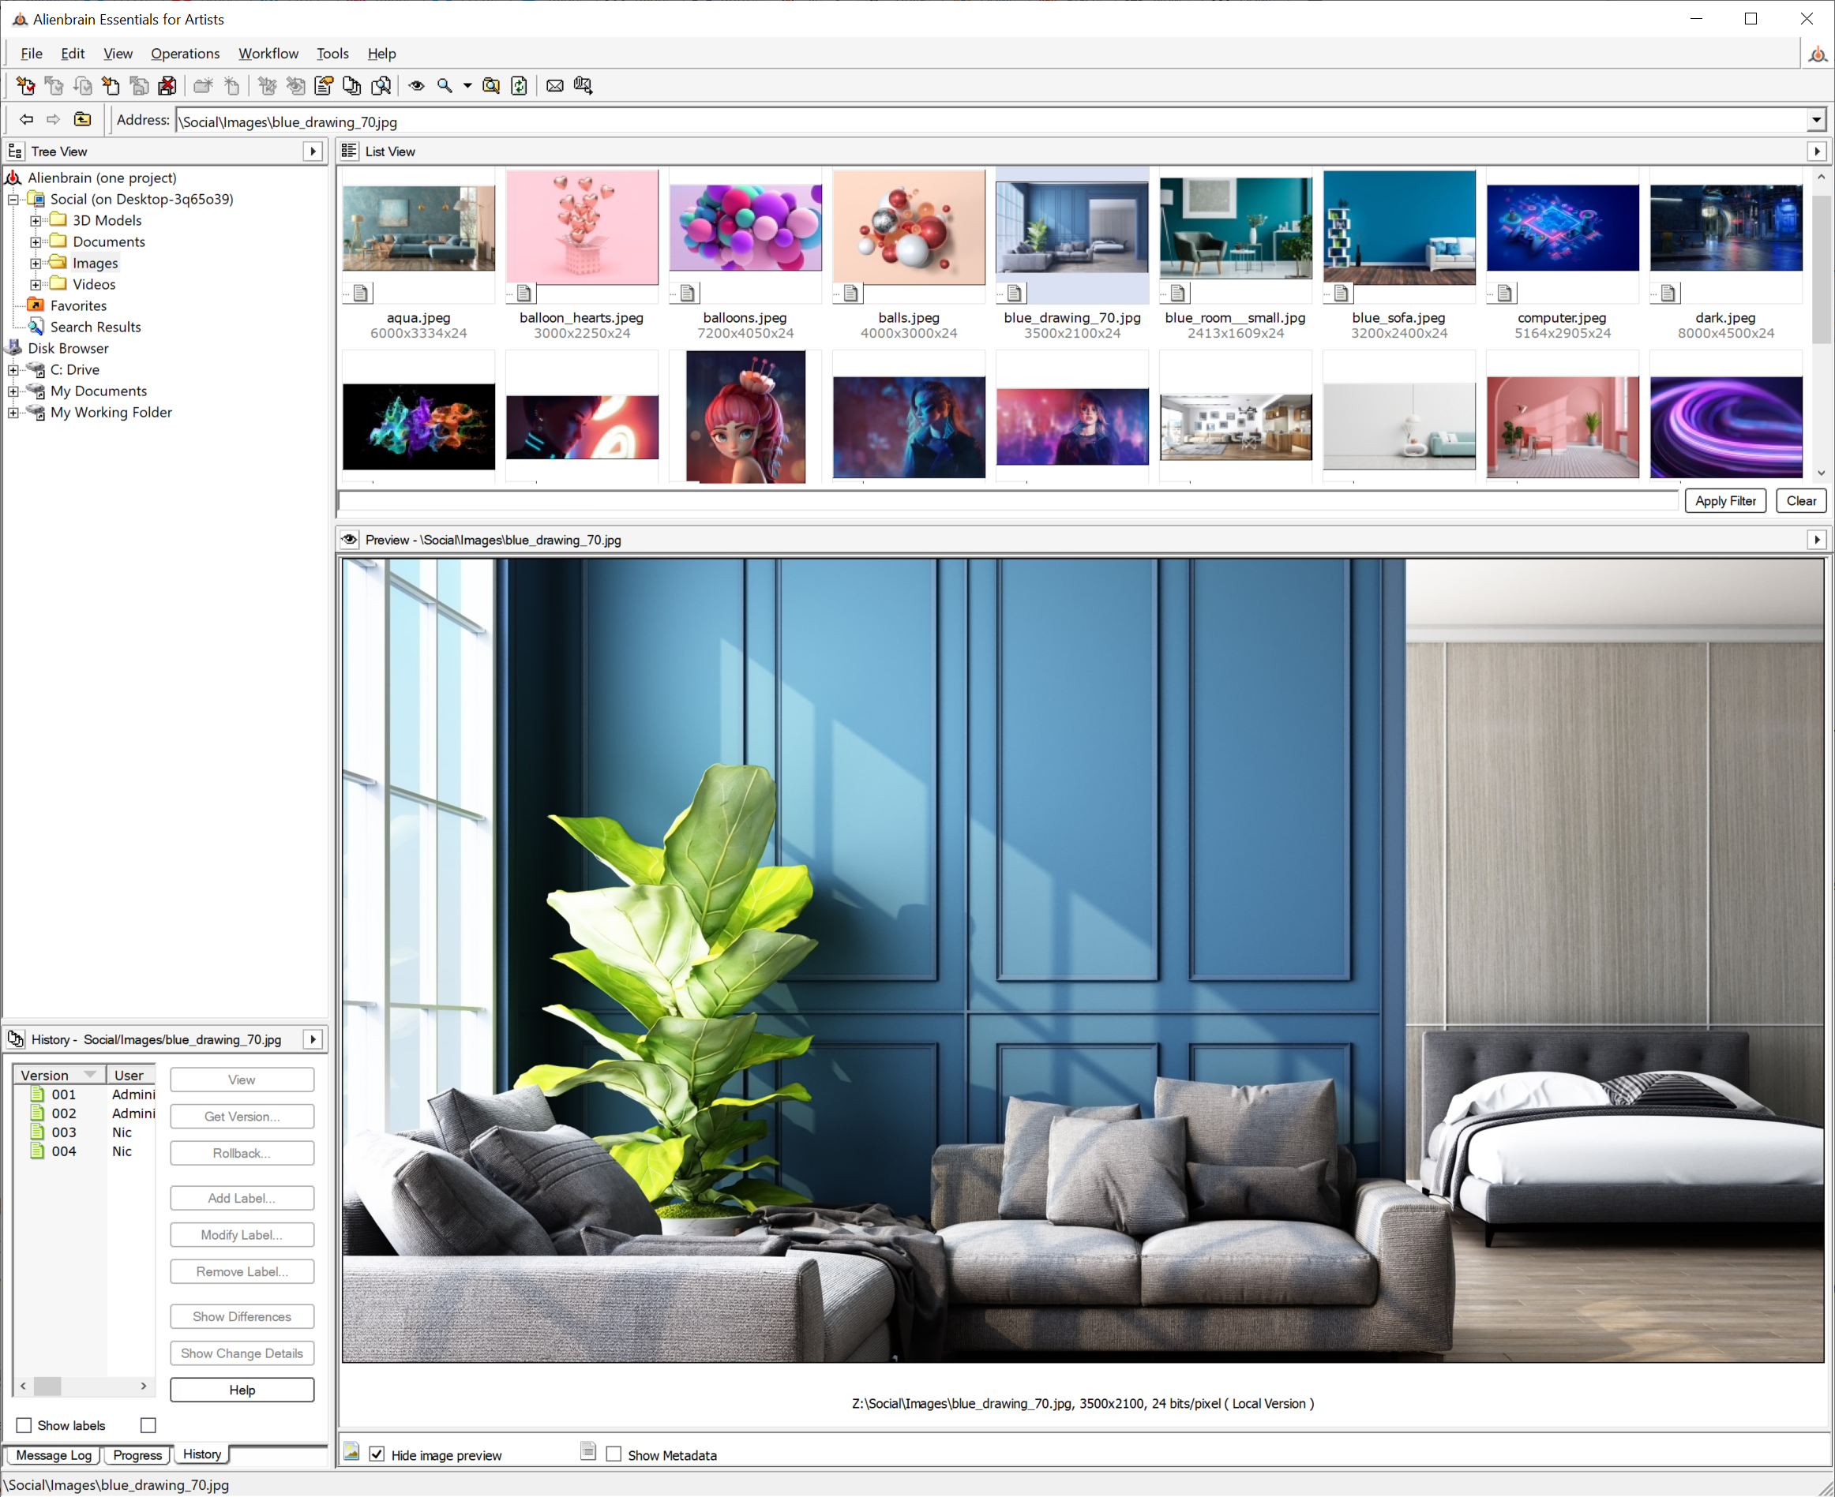Viewport: 1835px width, 1497px height.
Task: Open the Workflow menu
Action: click(x=268, y=54)
